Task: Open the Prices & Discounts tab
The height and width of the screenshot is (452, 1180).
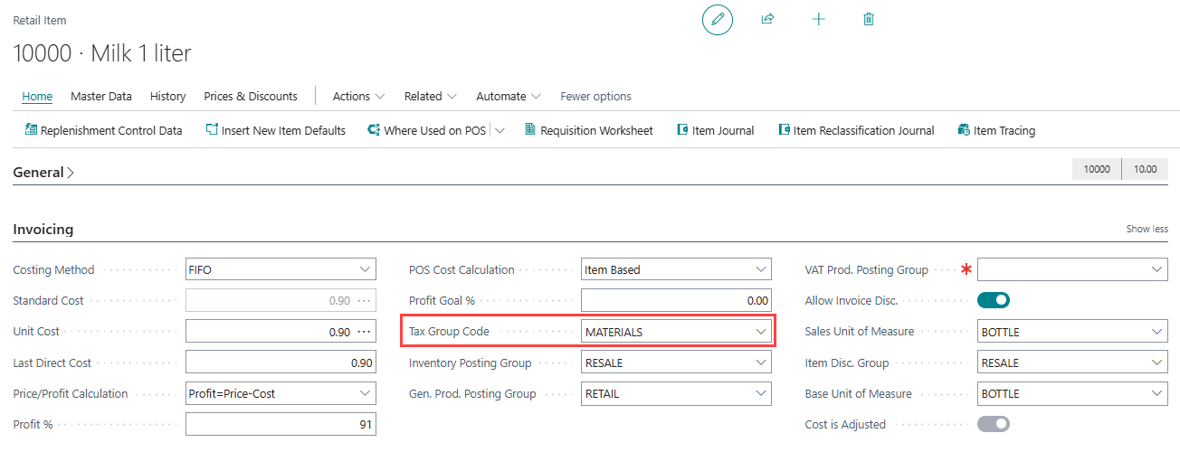Action: [251, 96]
